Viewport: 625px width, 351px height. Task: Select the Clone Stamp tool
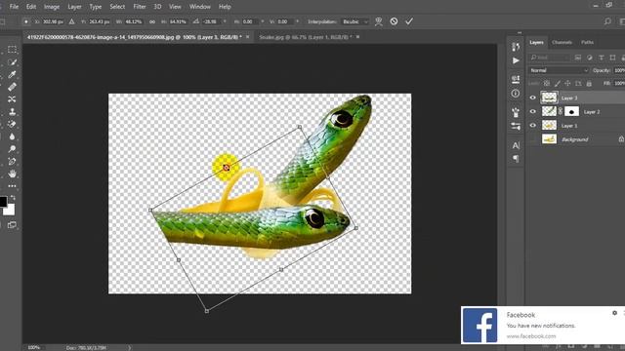click(x=13, y=111)
